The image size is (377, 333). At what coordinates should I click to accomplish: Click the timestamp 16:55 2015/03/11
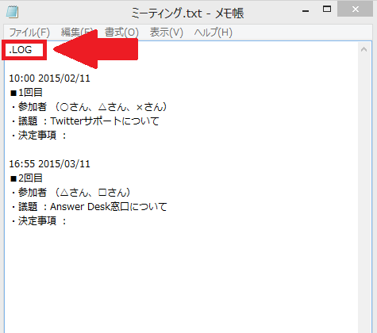[x=49, y=164]
